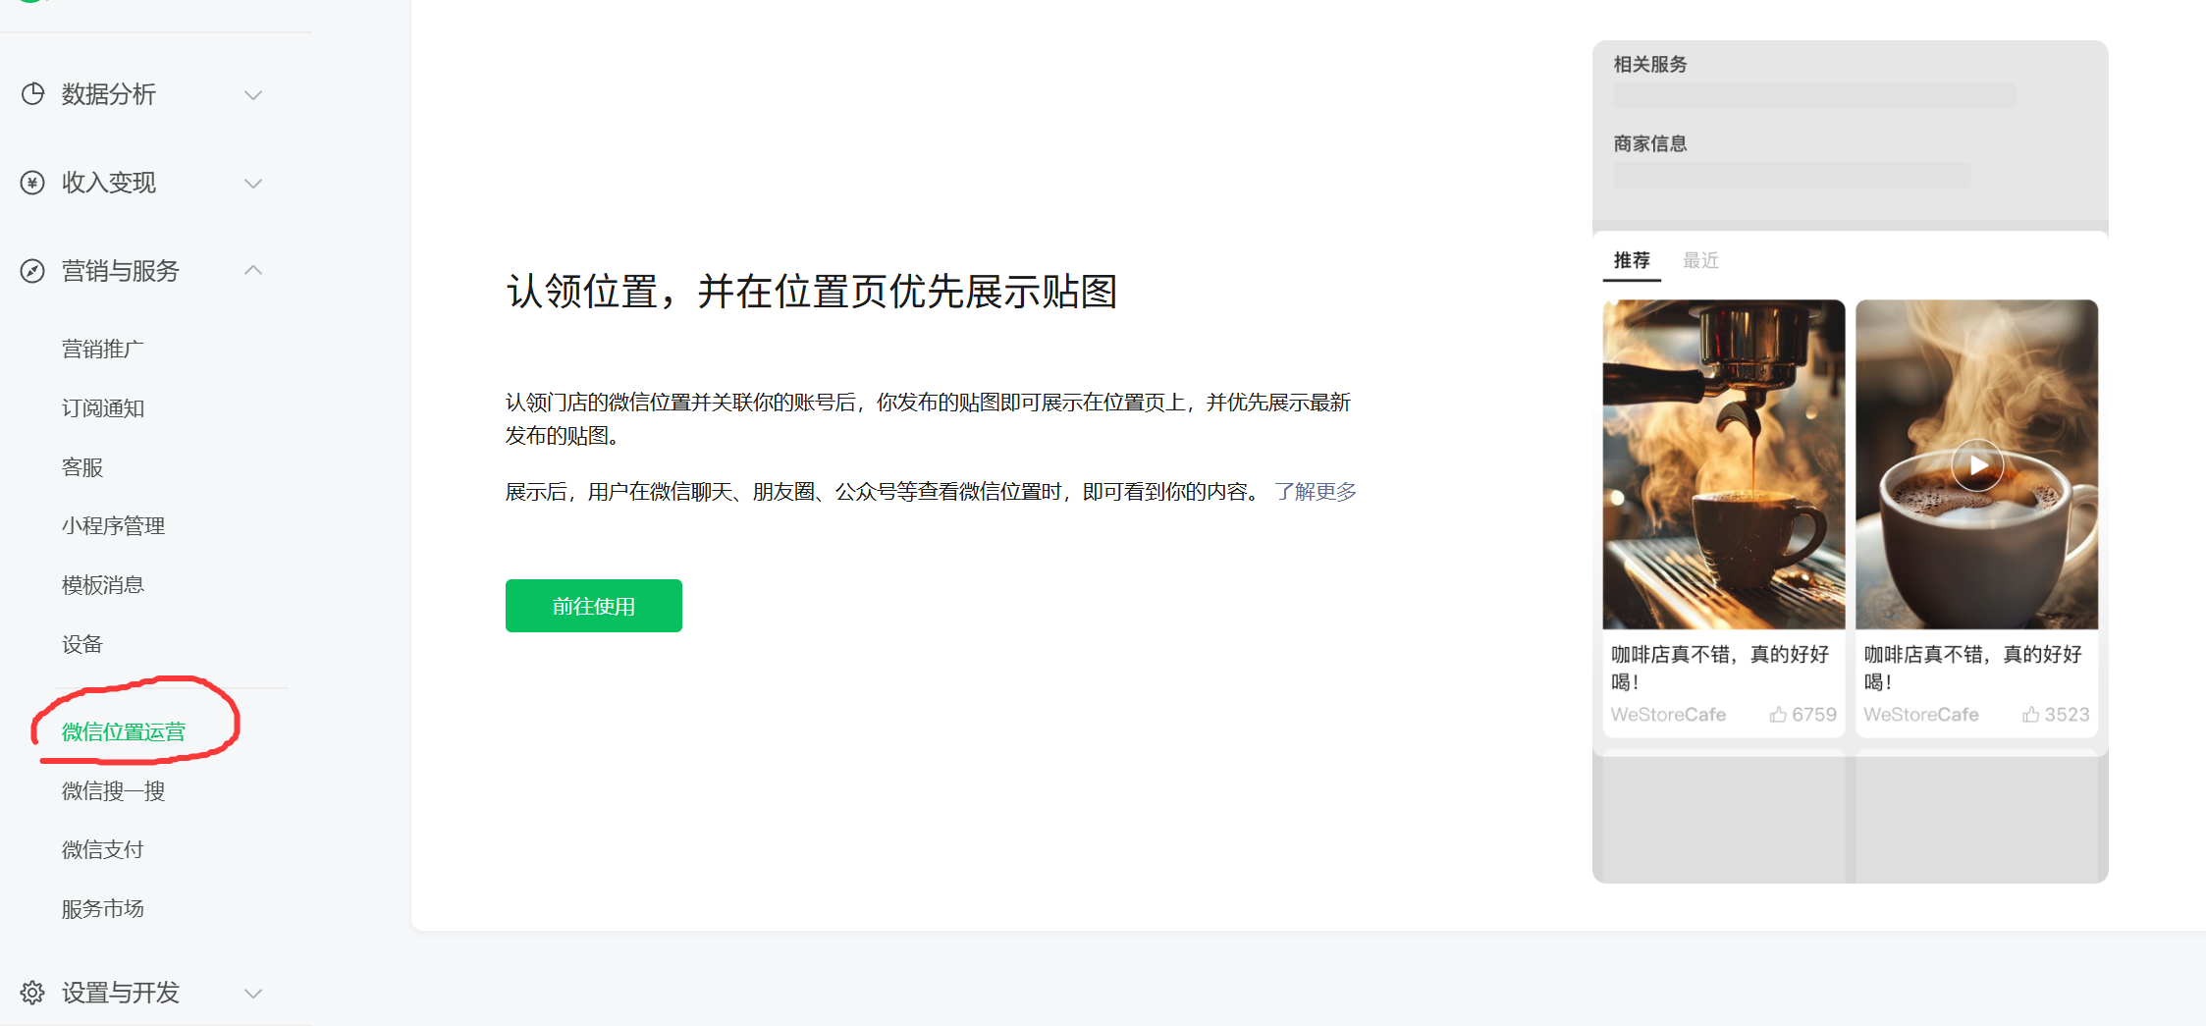
Task: Click the 营销与服务 menu label
Action: (121, 271)
